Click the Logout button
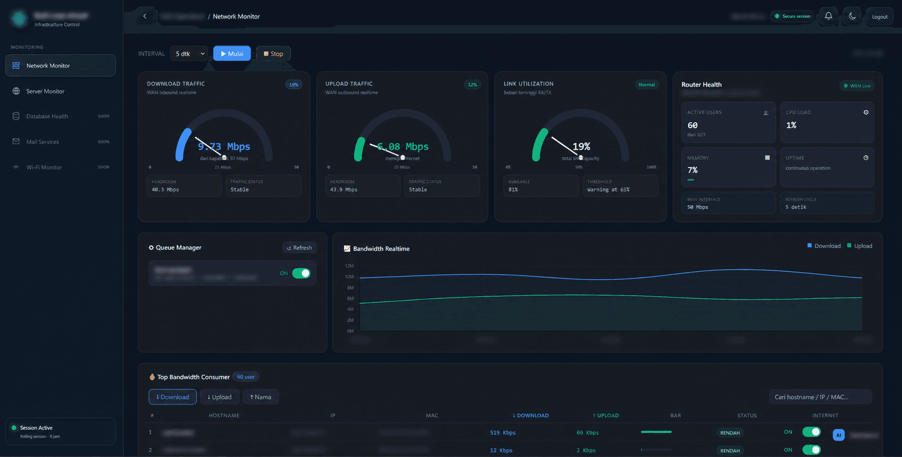902x457 pixels. coord(879,17)
